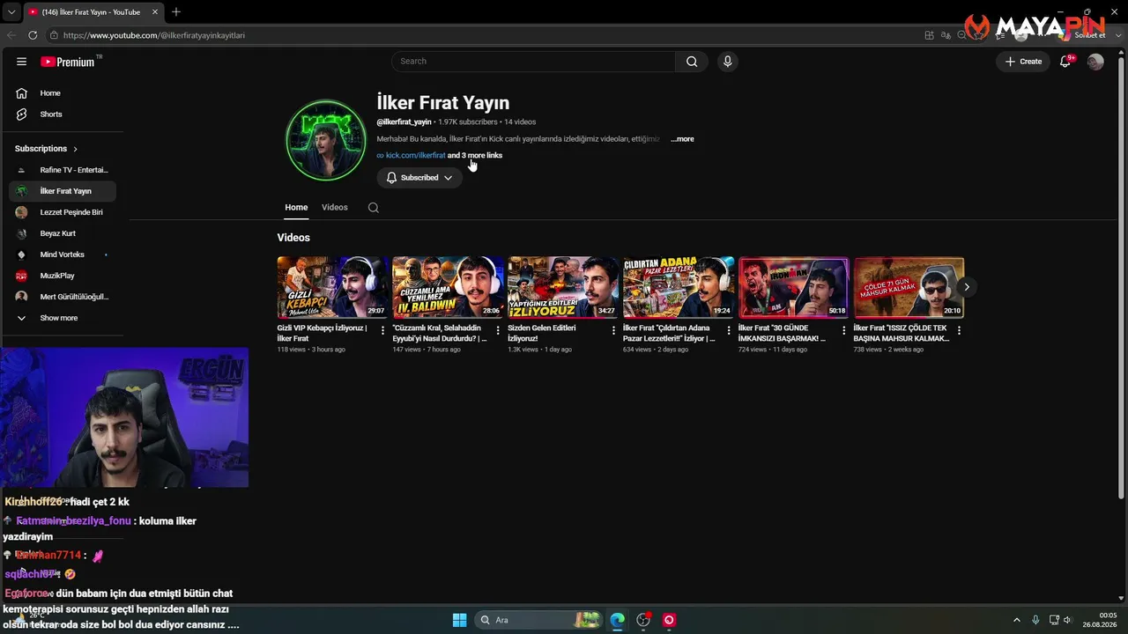Open options for ISSIZ ÇÖLDE video

pos(959,330)
